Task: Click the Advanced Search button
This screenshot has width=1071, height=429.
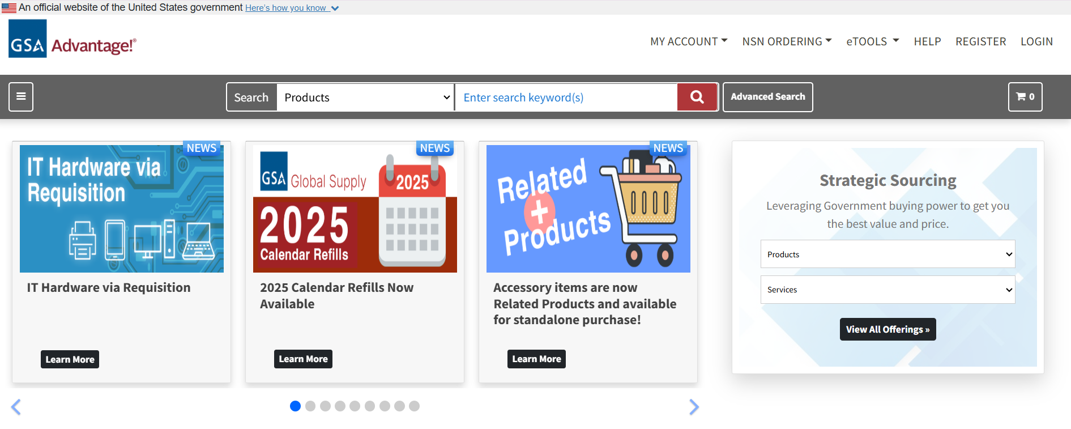Action: click(767, 97)
